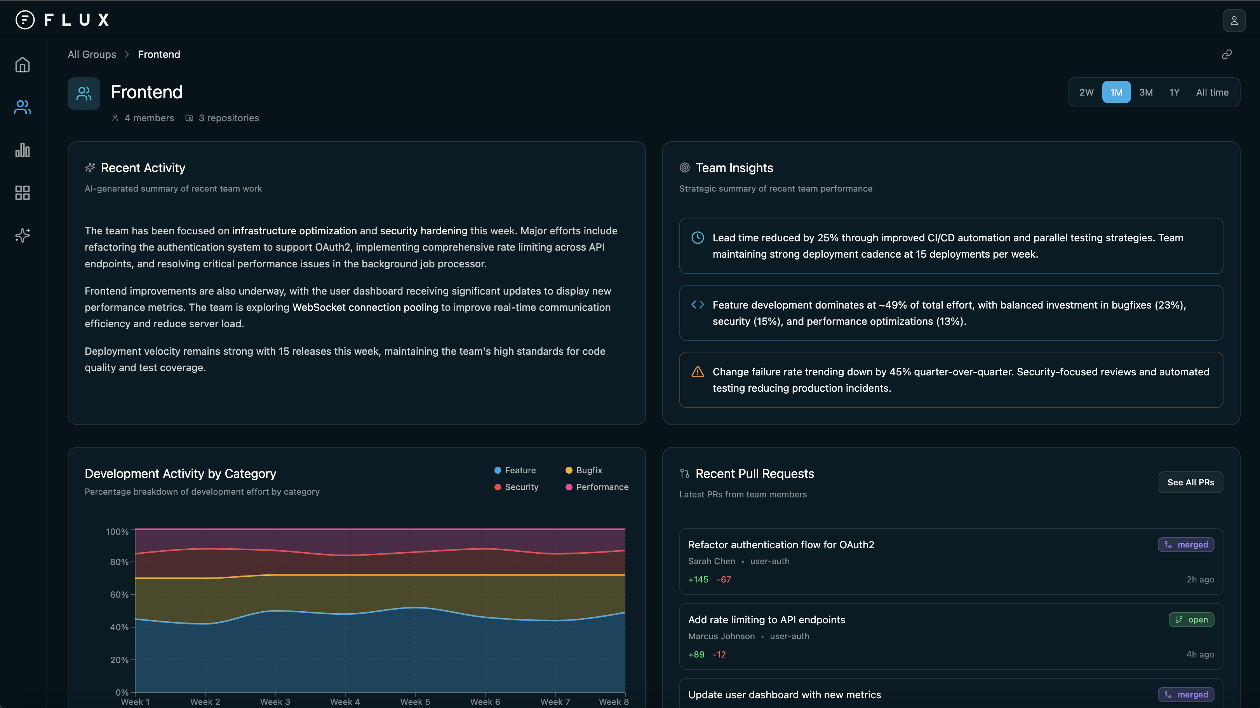Go to All Groups breadcrumb
This screenshot has width=1260, height=708.
pos(91,54)
